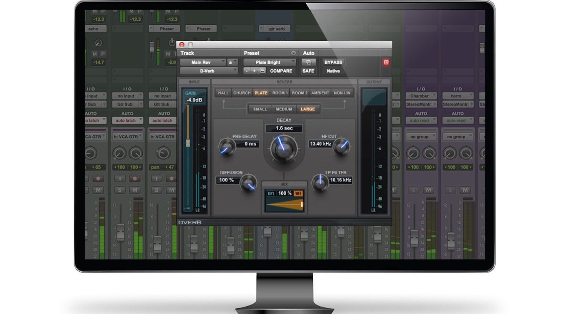Choose the MEDIUM reverb size

pos(284,109)
